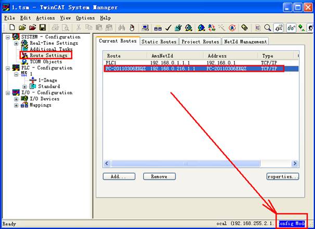
Task: Click the Find (binoculars) toolbar icon
Action: coord(121,28)
